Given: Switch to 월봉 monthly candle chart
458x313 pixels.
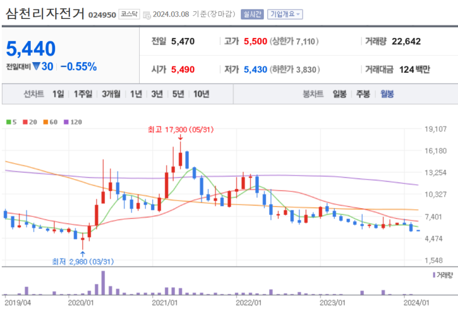Looking at the screenshot, I should 387,94.
